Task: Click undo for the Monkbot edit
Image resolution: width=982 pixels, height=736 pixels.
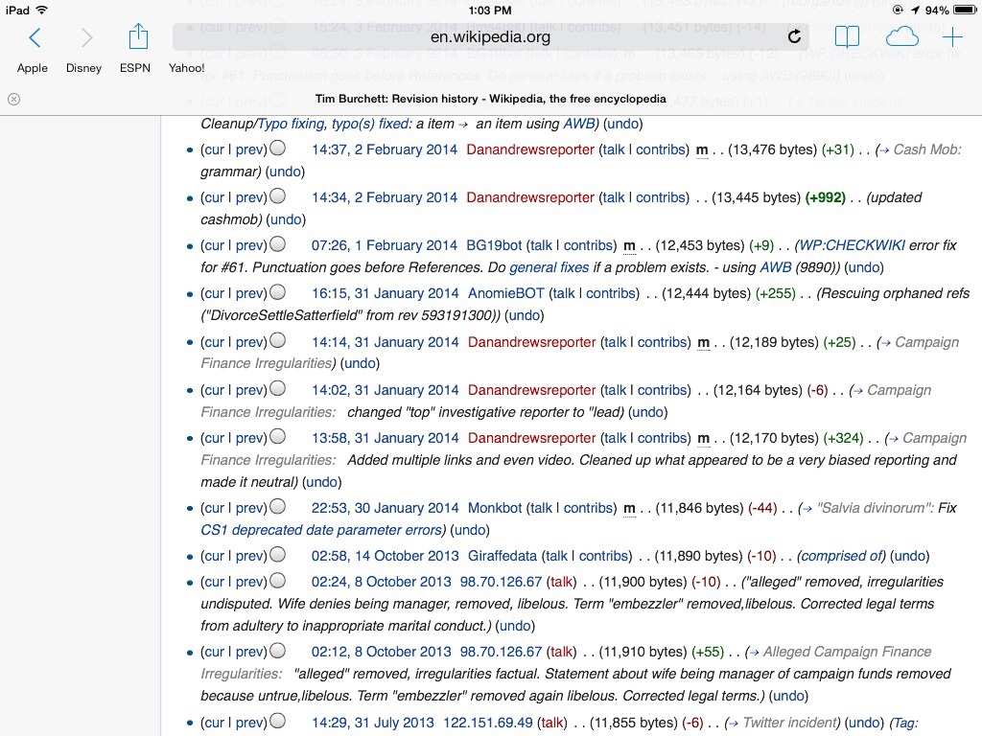Action: pyautogui.click(x=470, y=529)
